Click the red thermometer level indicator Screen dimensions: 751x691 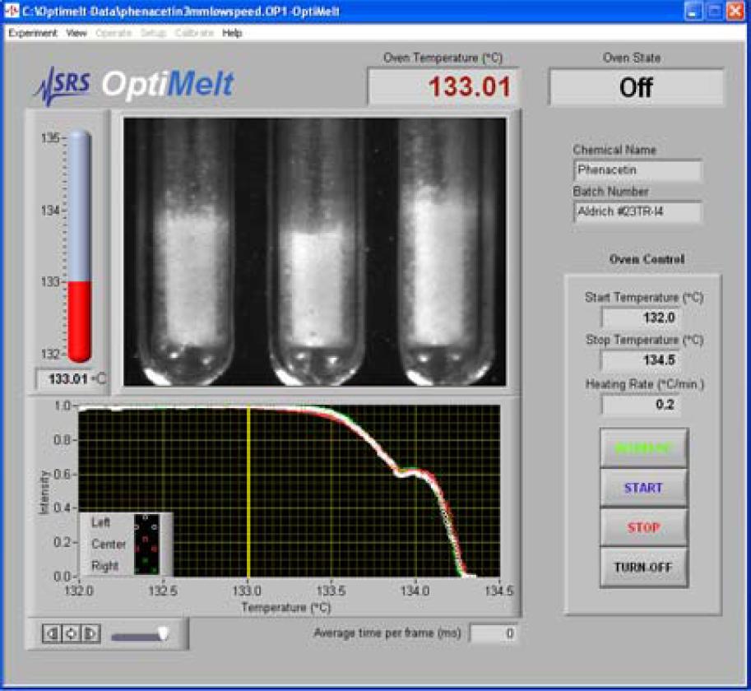79,321
